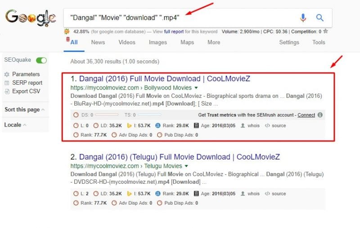Open search Tools
Screen dimensions: 360x228
(319, 42)
